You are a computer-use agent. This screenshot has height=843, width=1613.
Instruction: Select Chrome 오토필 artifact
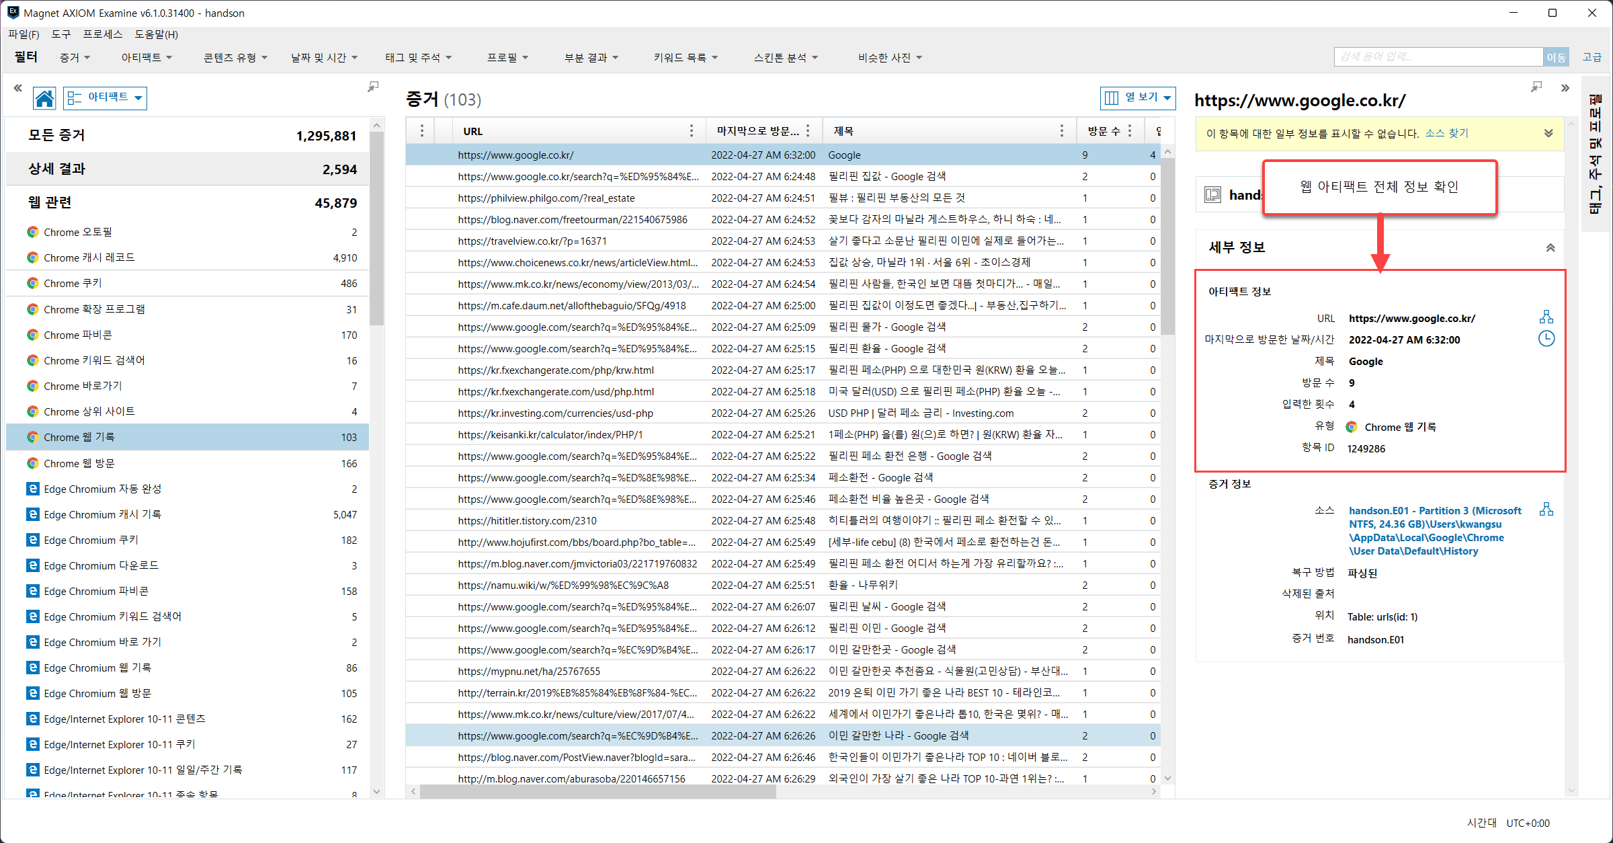[188, 232]
